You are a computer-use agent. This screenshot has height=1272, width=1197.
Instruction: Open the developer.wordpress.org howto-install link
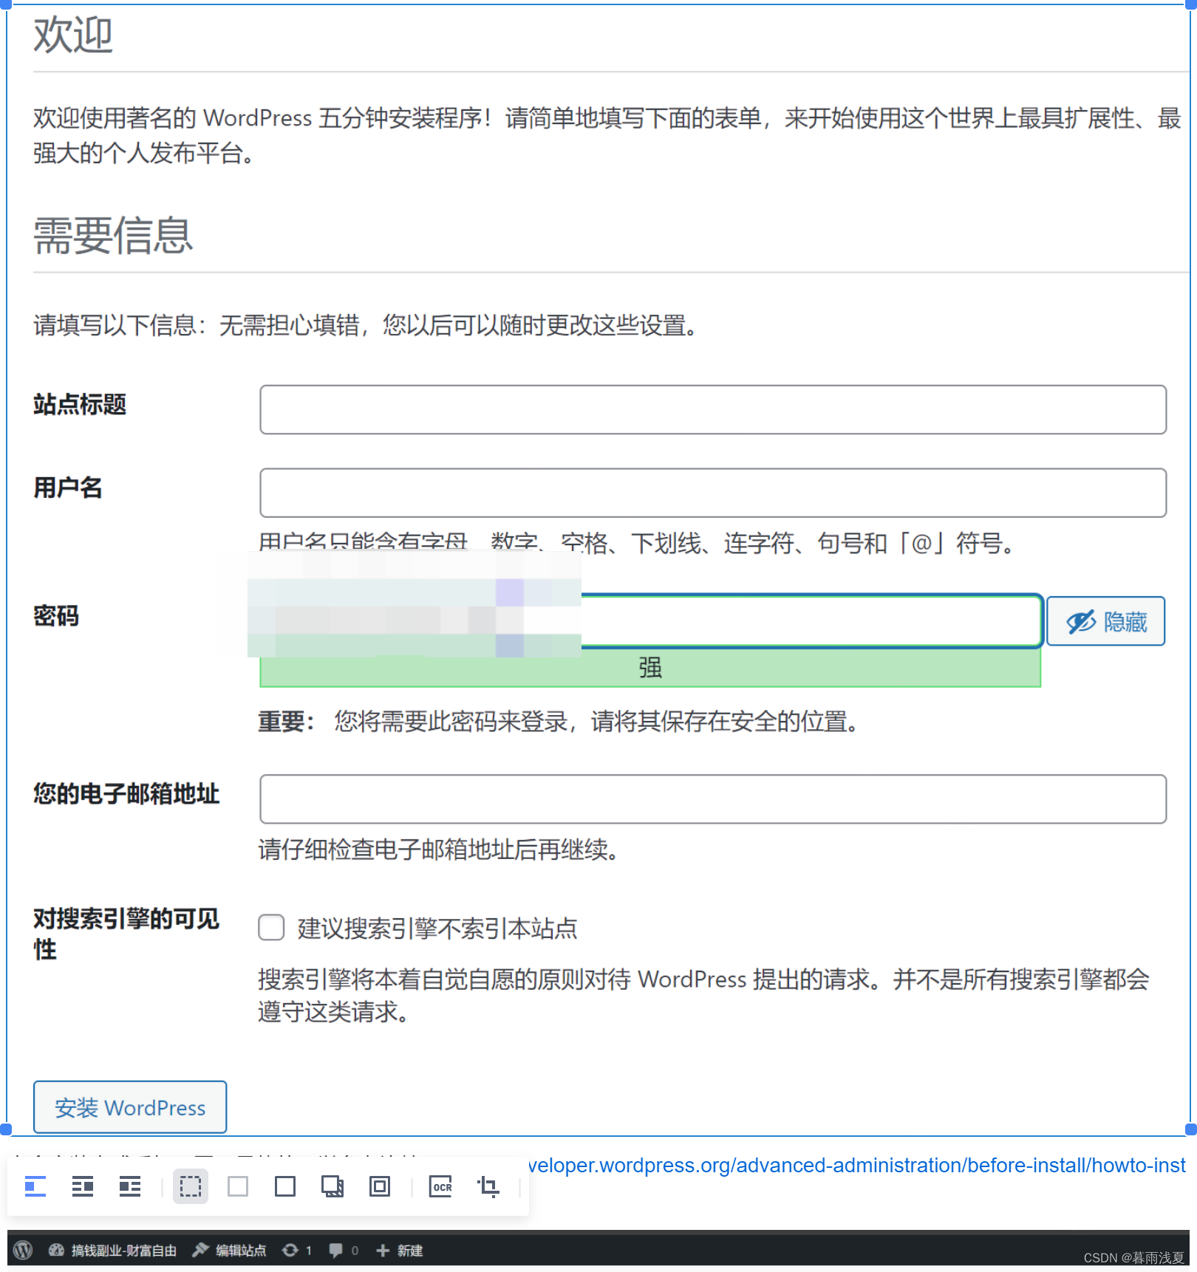[x=857, y=1165]
